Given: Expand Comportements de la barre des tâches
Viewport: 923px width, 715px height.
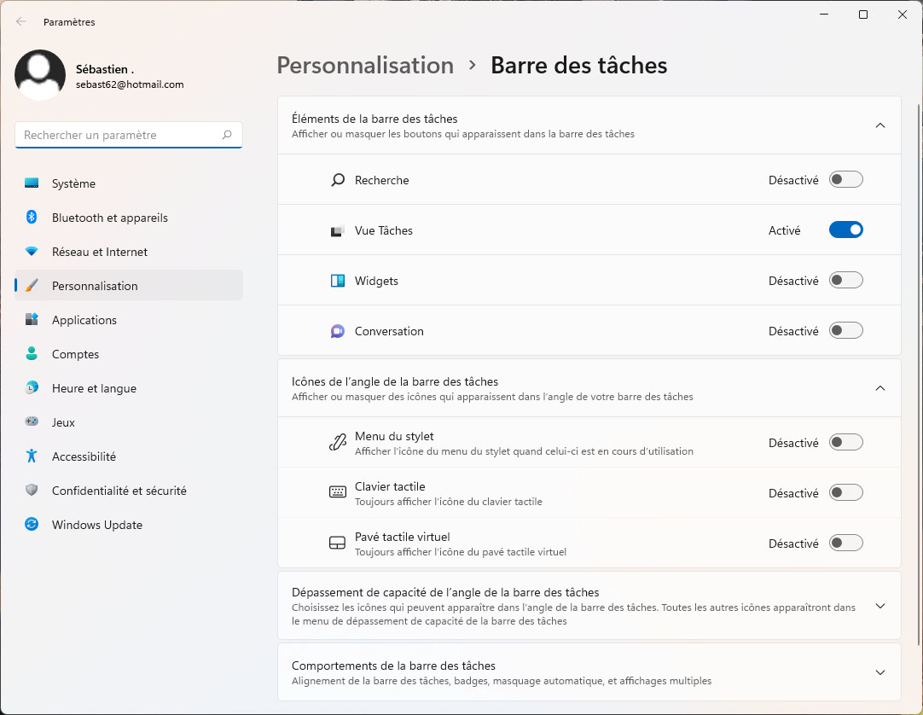Looking at the screenshot, I should click(880, 672).
